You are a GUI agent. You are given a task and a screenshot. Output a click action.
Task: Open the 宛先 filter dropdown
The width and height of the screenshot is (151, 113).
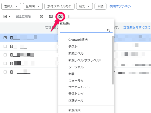(84, 6)
